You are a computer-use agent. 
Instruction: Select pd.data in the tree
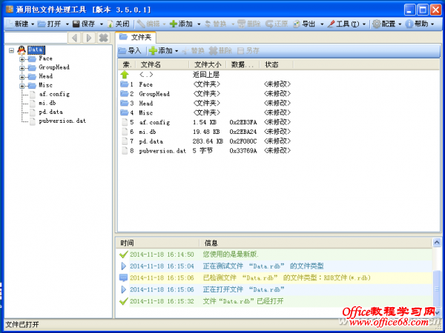[x=50, y=112]
